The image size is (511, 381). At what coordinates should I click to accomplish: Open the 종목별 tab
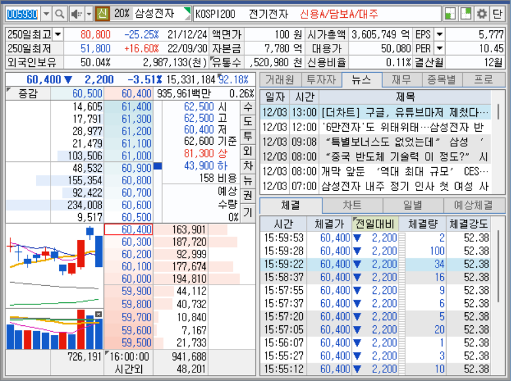tap(442, 80)
